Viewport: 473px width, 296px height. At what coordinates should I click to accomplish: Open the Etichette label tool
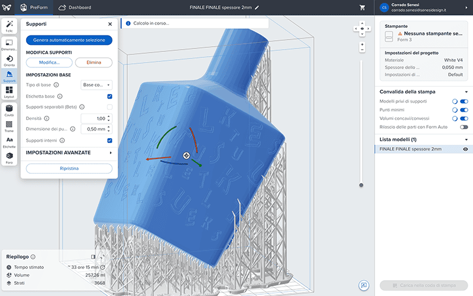(9, 142)
